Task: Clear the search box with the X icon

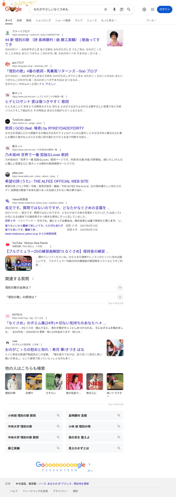Action: coord(105,9)
